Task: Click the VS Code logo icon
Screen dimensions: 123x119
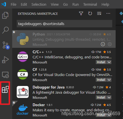Action: 4,4
